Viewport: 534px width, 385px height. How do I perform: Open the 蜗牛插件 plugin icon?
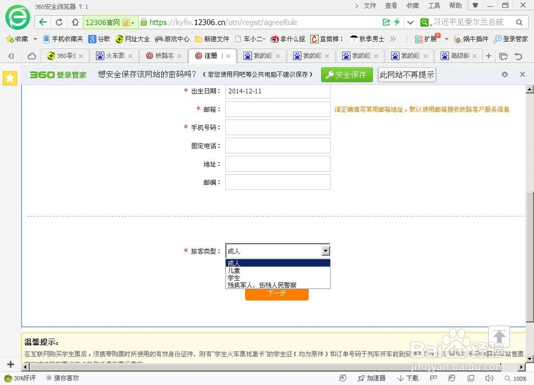(469, 38)
